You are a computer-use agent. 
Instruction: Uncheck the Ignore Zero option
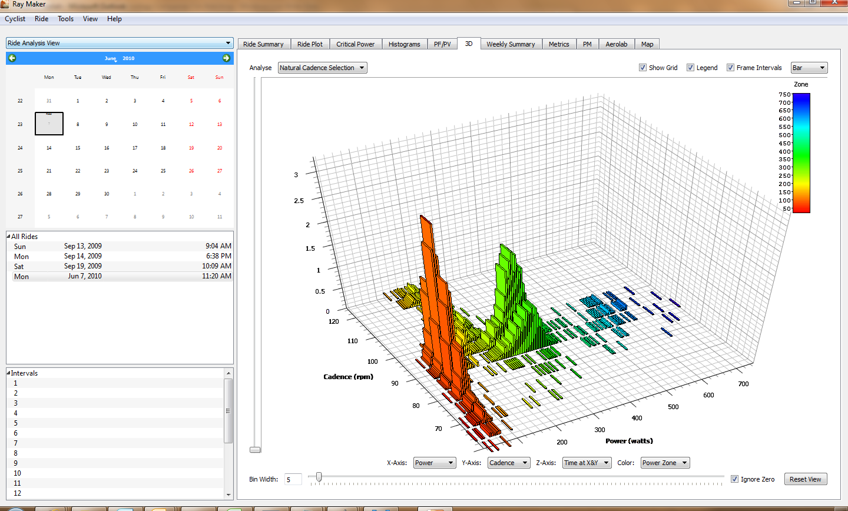click(734, 479)
